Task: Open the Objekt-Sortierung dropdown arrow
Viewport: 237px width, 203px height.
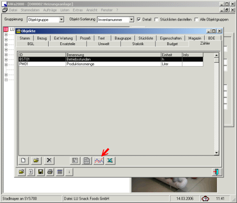Action: point(131,19)
